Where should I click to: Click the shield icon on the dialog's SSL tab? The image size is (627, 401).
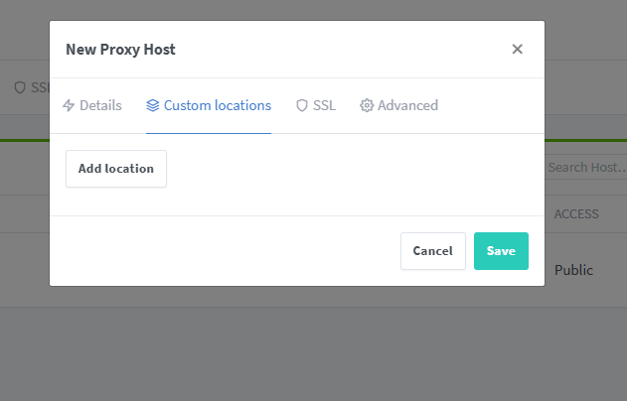(x=302, y=105)
